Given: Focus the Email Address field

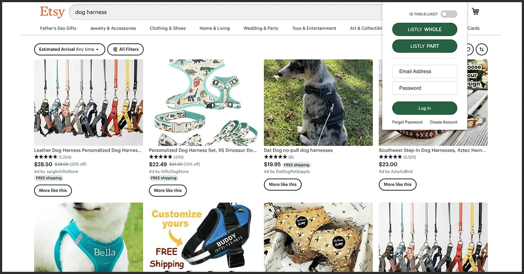Looking at the screenshot, I should tap(424, 71).
